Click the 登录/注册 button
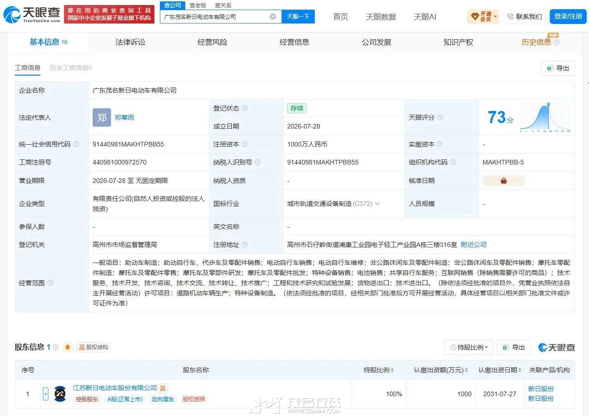 [x=568, y=17]
